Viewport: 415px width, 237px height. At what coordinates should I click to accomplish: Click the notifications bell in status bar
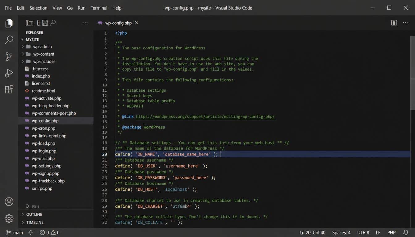[x=406, y=232]
